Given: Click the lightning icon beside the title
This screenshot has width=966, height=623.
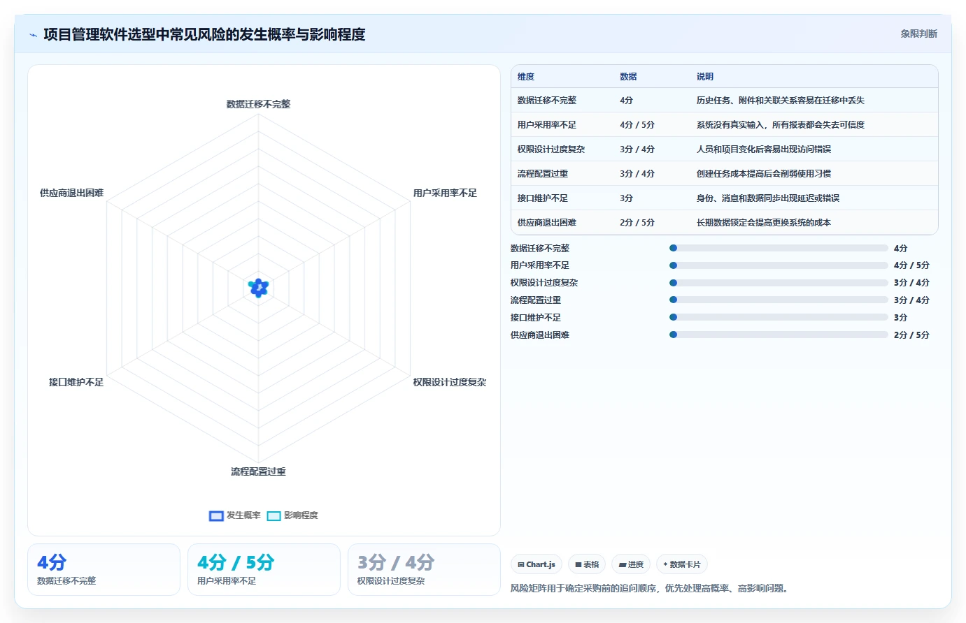Looking at the screenshot, I should coord(33,35).
